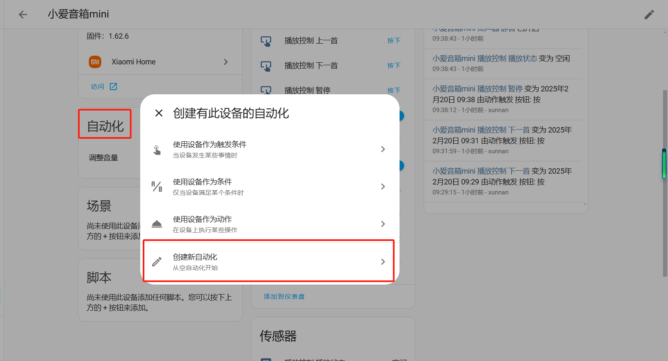Screen dimensions: 668x361
Task: Click the 调整音量 automation entry
Action: (x=103, y=158)
